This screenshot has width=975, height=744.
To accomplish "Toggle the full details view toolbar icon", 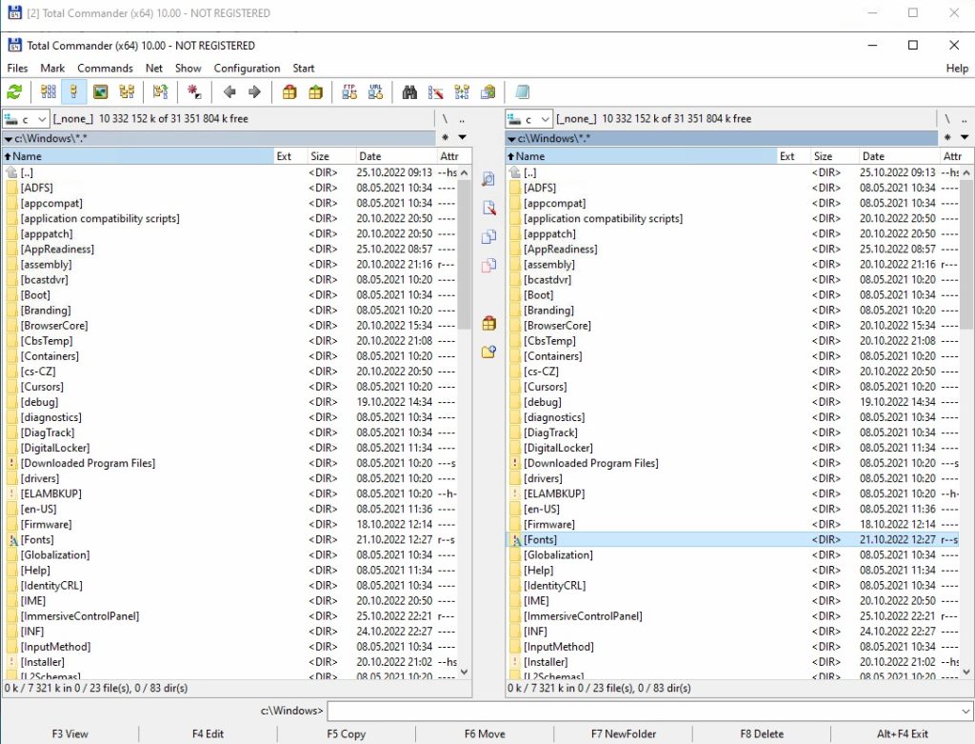I will click(74, 92).
